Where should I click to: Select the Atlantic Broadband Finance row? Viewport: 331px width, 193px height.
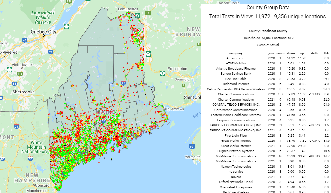click(x=268, y=69)
